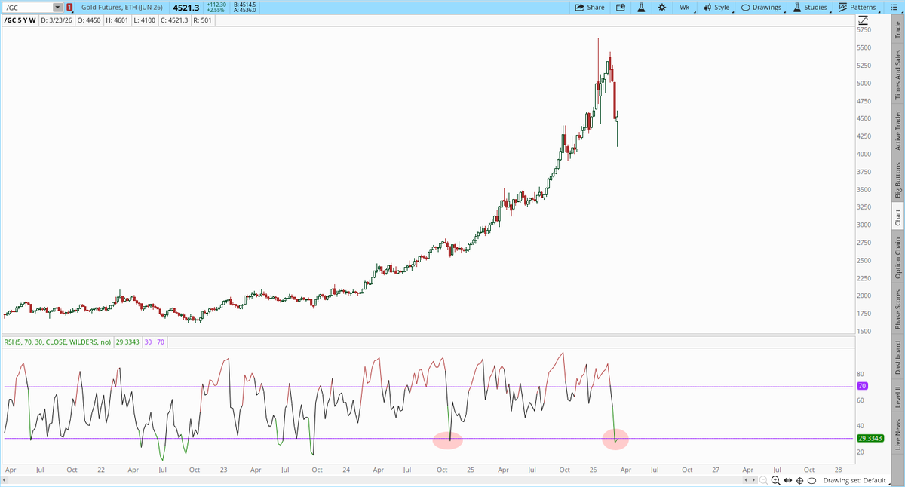Open the Studies dropdown

(x=811, y=7)
